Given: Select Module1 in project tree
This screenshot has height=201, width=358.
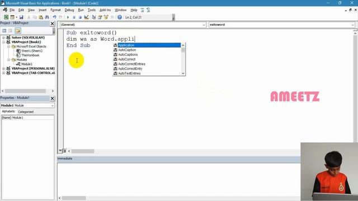Looking at the screenshot, I should pyautogui.click(x=27, y=64).
